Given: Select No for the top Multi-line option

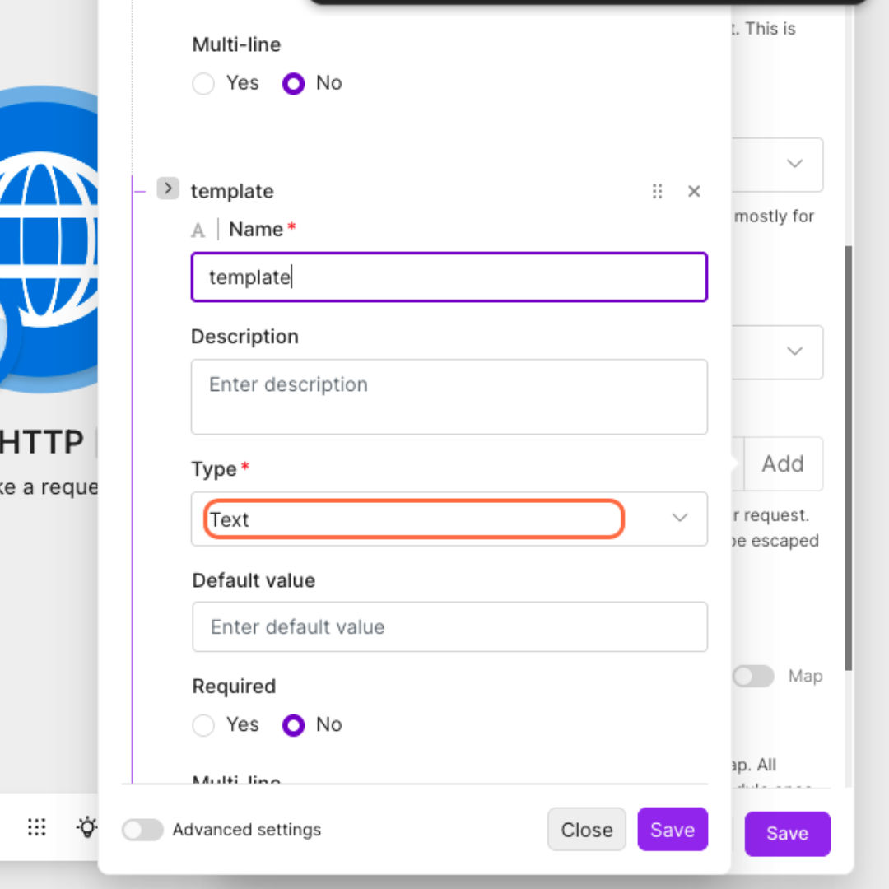Looking at the screenshot, I should (x=293, y=83).
